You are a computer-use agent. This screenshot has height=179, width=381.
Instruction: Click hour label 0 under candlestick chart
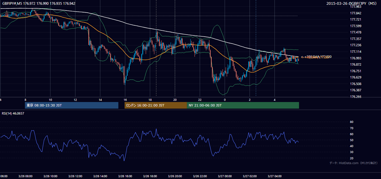(225, 100)
